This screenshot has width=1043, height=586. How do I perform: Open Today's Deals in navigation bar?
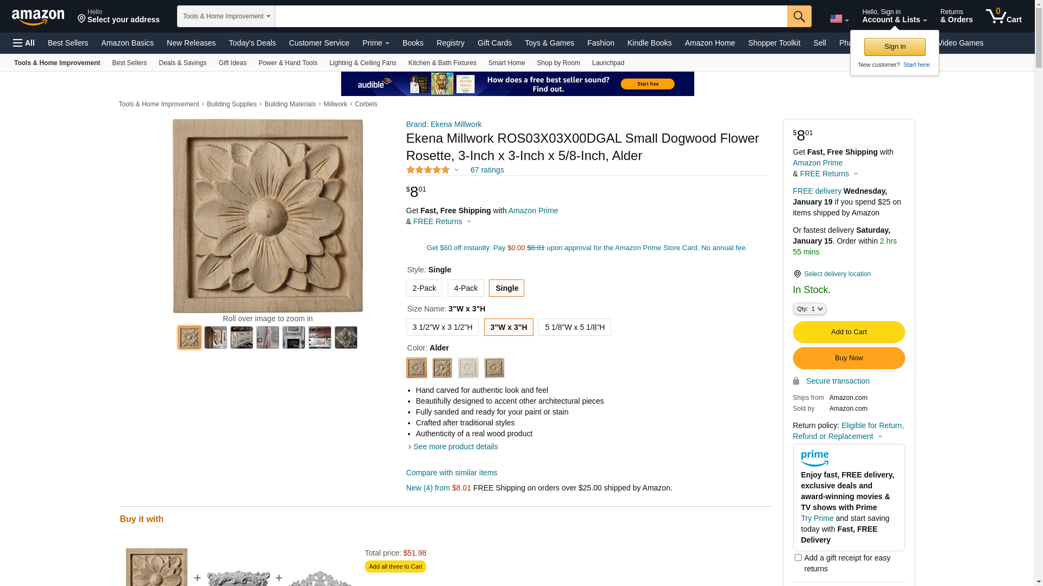coord(252,43)
